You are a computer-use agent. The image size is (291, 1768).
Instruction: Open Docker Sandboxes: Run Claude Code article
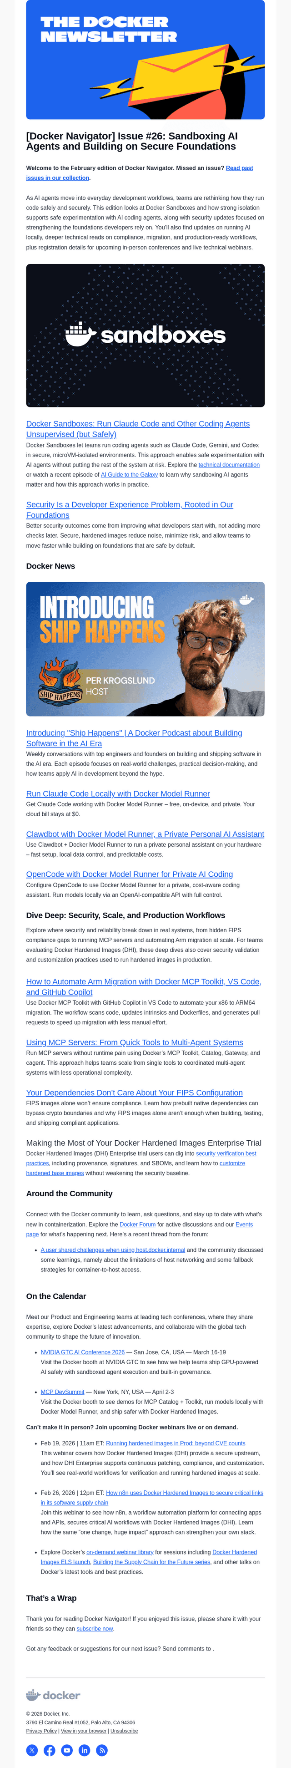138,429
